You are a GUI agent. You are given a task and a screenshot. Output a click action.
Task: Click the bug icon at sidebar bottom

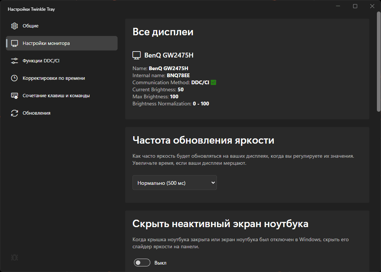coord(15,258)
